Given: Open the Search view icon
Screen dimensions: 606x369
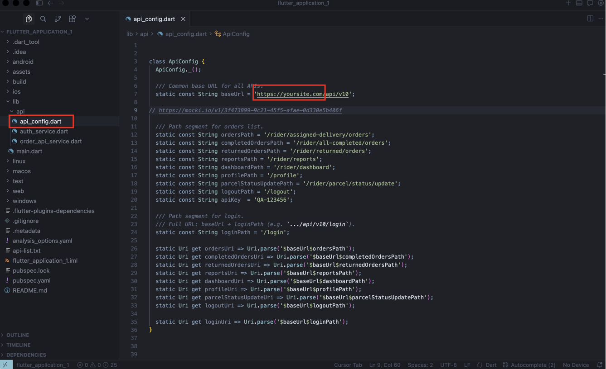Looking at the screenshot, I should pos(43,19).
